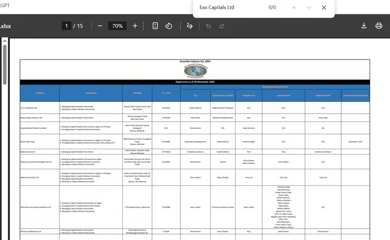390x240 pixels.
Task: Activate the draw annotation tool
Action: 190,26
